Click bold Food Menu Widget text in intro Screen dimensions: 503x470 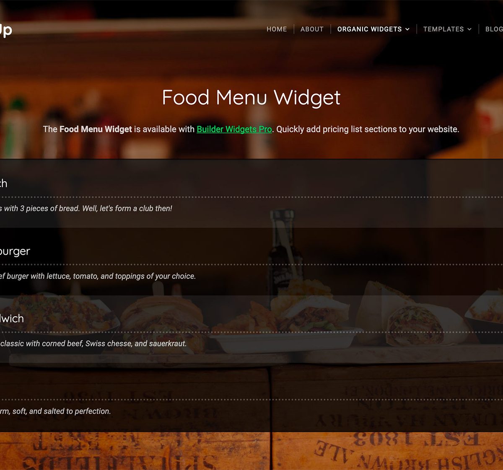tap(96, 129)
